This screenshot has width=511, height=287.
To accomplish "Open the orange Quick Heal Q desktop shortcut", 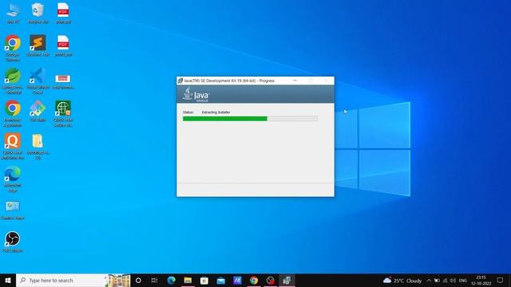I will coord(13,146).
